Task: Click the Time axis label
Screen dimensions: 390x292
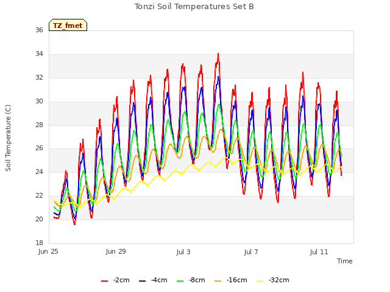Action: pyautogui.click(x=345, y=261)
